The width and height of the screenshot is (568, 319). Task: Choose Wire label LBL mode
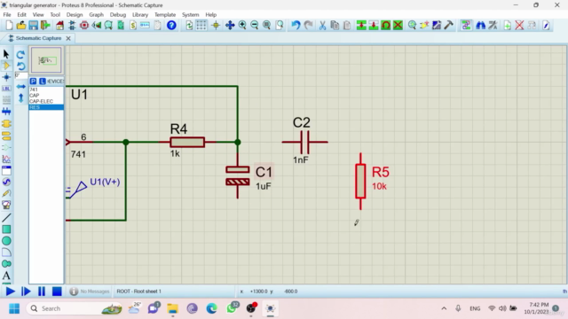(x=6, y=89)
